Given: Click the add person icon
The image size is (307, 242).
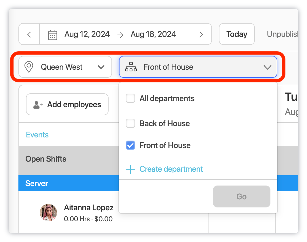Looking at the screenshot, I should click(38, 105).
